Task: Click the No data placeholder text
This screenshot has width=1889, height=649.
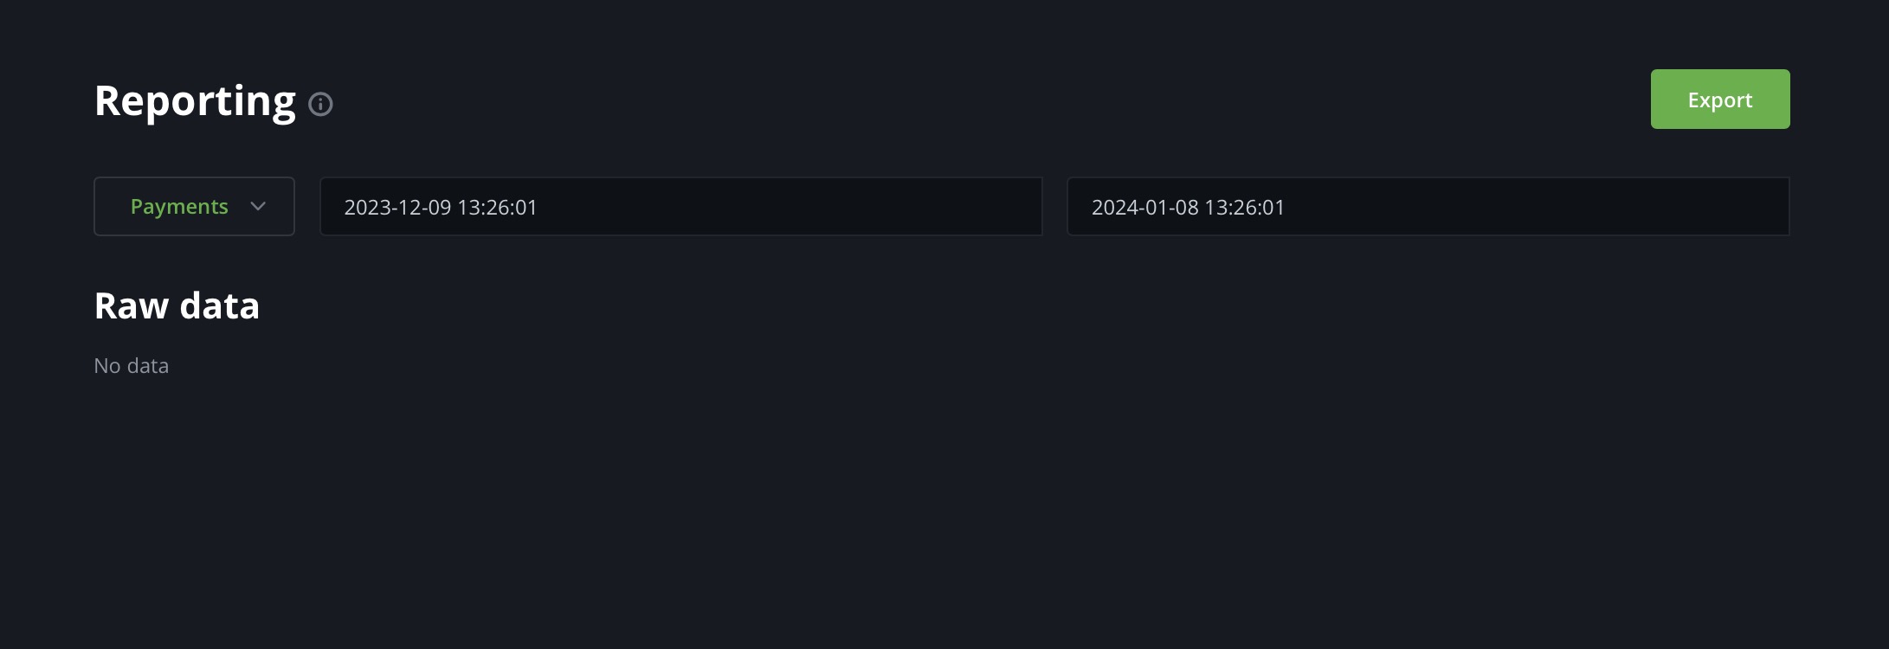Action: point(131,365)
